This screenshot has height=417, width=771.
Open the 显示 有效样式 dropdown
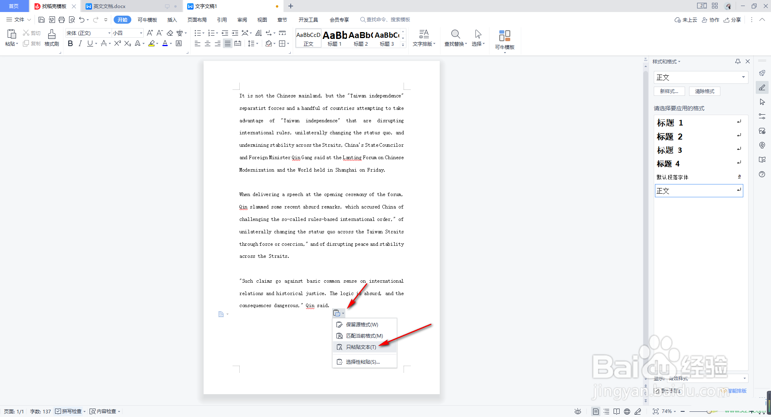point(707,378)
